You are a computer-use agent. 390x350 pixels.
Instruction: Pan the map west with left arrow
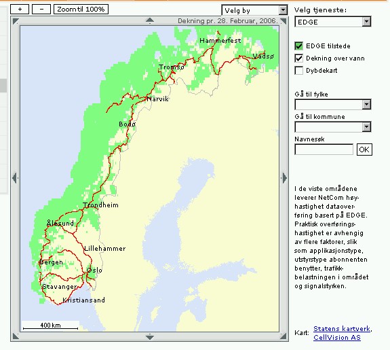15,178
